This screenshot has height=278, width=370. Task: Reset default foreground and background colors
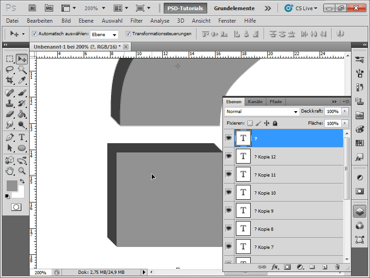(7, 196)
